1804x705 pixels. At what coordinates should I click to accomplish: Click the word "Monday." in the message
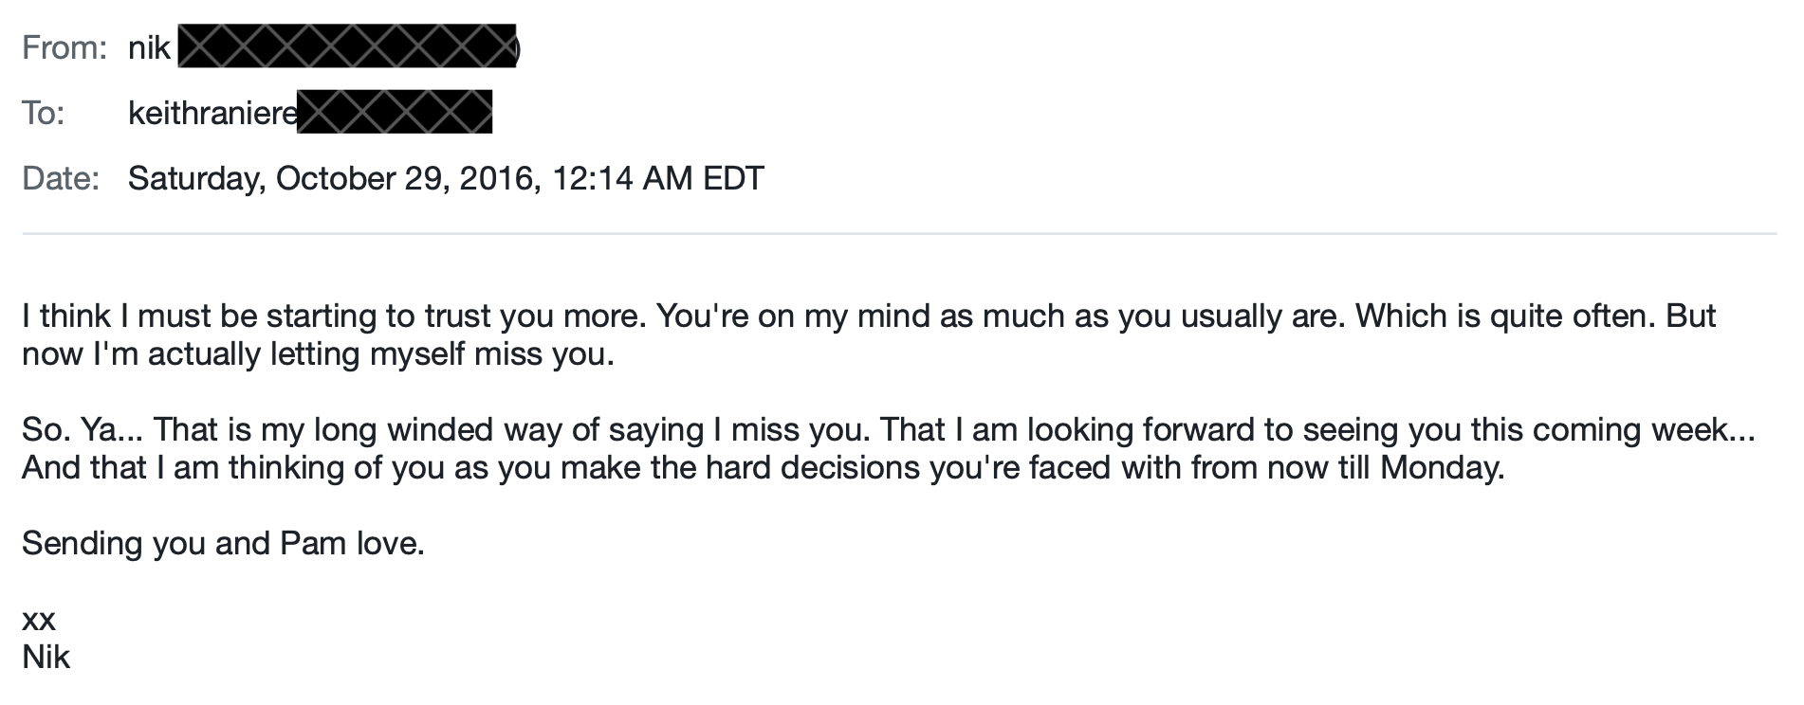pos(1442,468)
